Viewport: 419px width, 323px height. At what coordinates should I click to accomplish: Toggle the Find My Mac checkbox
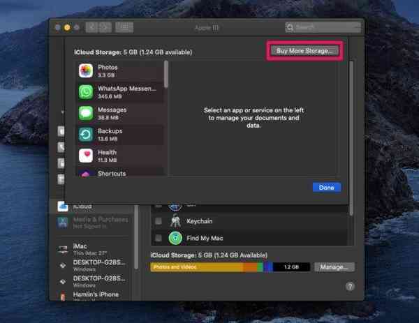click(x=159, y=238)
